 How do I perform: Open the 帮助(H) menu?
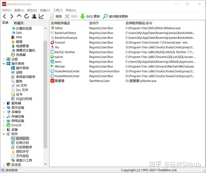[71, 10]
